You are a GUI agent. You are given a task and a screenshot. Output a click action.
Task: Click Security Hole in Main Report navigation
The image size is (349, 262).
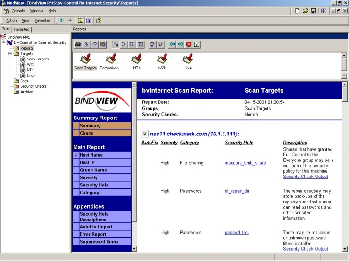coord(102,185)
